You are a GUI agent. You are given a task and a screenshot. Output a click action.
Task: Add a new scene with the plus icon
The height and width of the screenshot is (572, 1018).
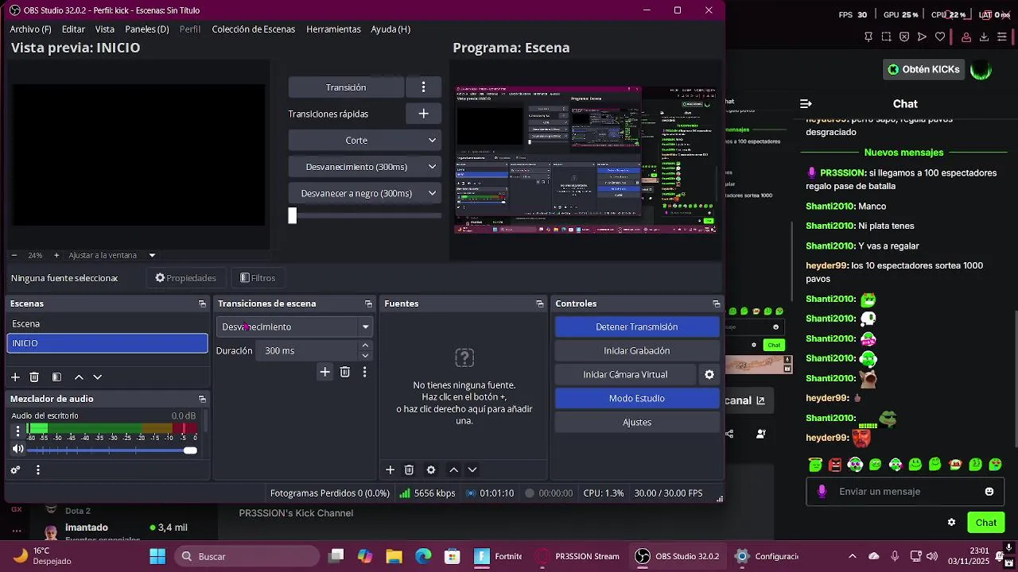(x=15, y=377)
